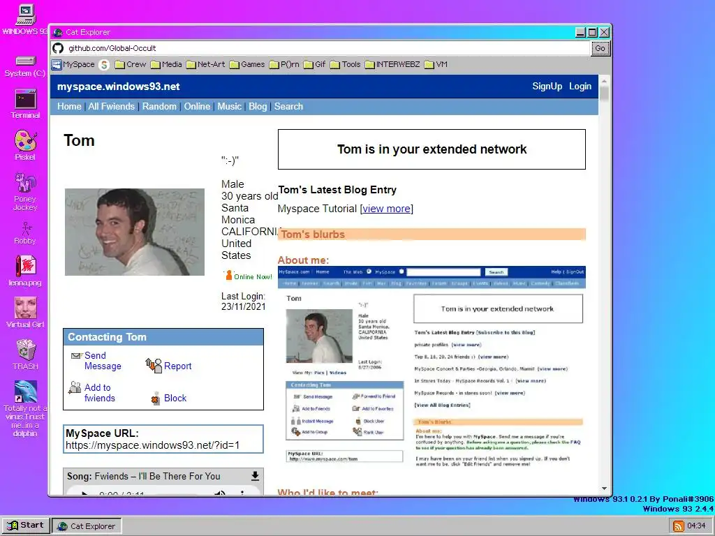
Task: Open the P()rn bookmarks folder
Action: coord(284,65)
